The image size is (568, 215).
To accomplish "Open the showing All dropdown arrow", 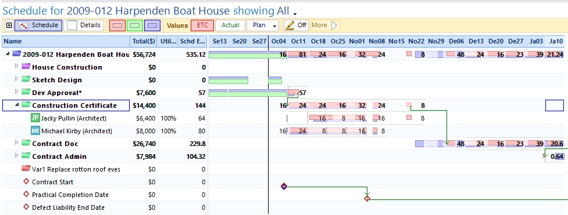I will click(295, 14).
